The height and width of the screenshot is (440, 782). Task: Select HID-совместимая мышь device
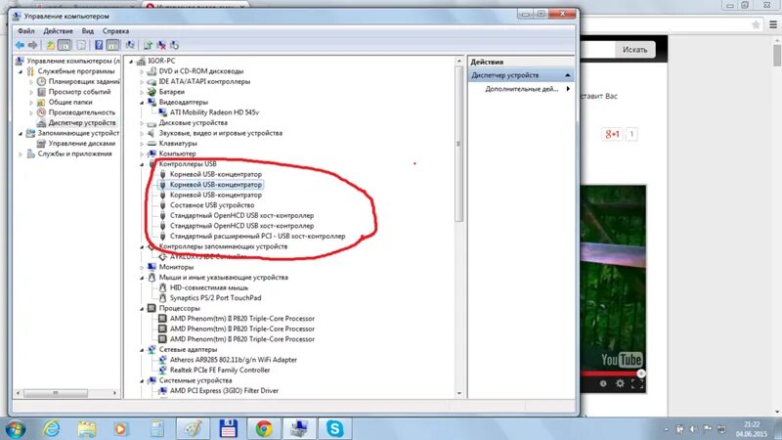208,287
